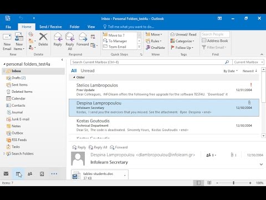The width and height of the screenshot is (266, 200).
Task: Click Reply in the reading pane
Action: tap(79, 147)
